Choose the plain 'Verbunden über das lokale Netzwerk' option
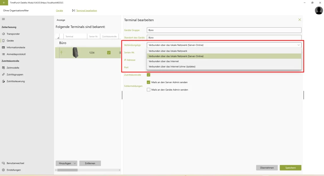Image resolution: width=324 pixels, height=176 pixels. [224, 51]
